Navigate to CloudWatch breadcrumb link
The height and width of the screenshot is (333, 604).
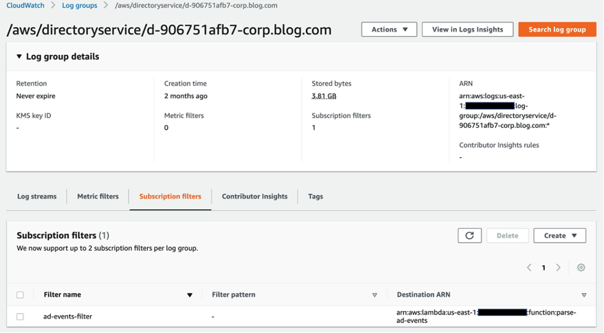(25, 5)
